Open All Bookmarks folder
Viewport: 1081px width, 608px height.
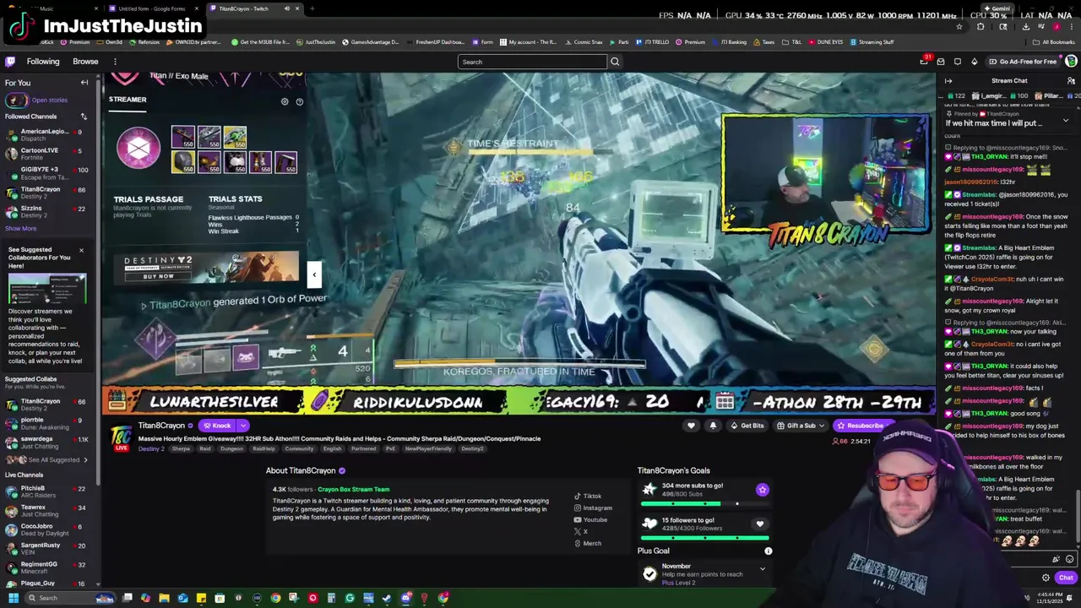[1054, 41]
